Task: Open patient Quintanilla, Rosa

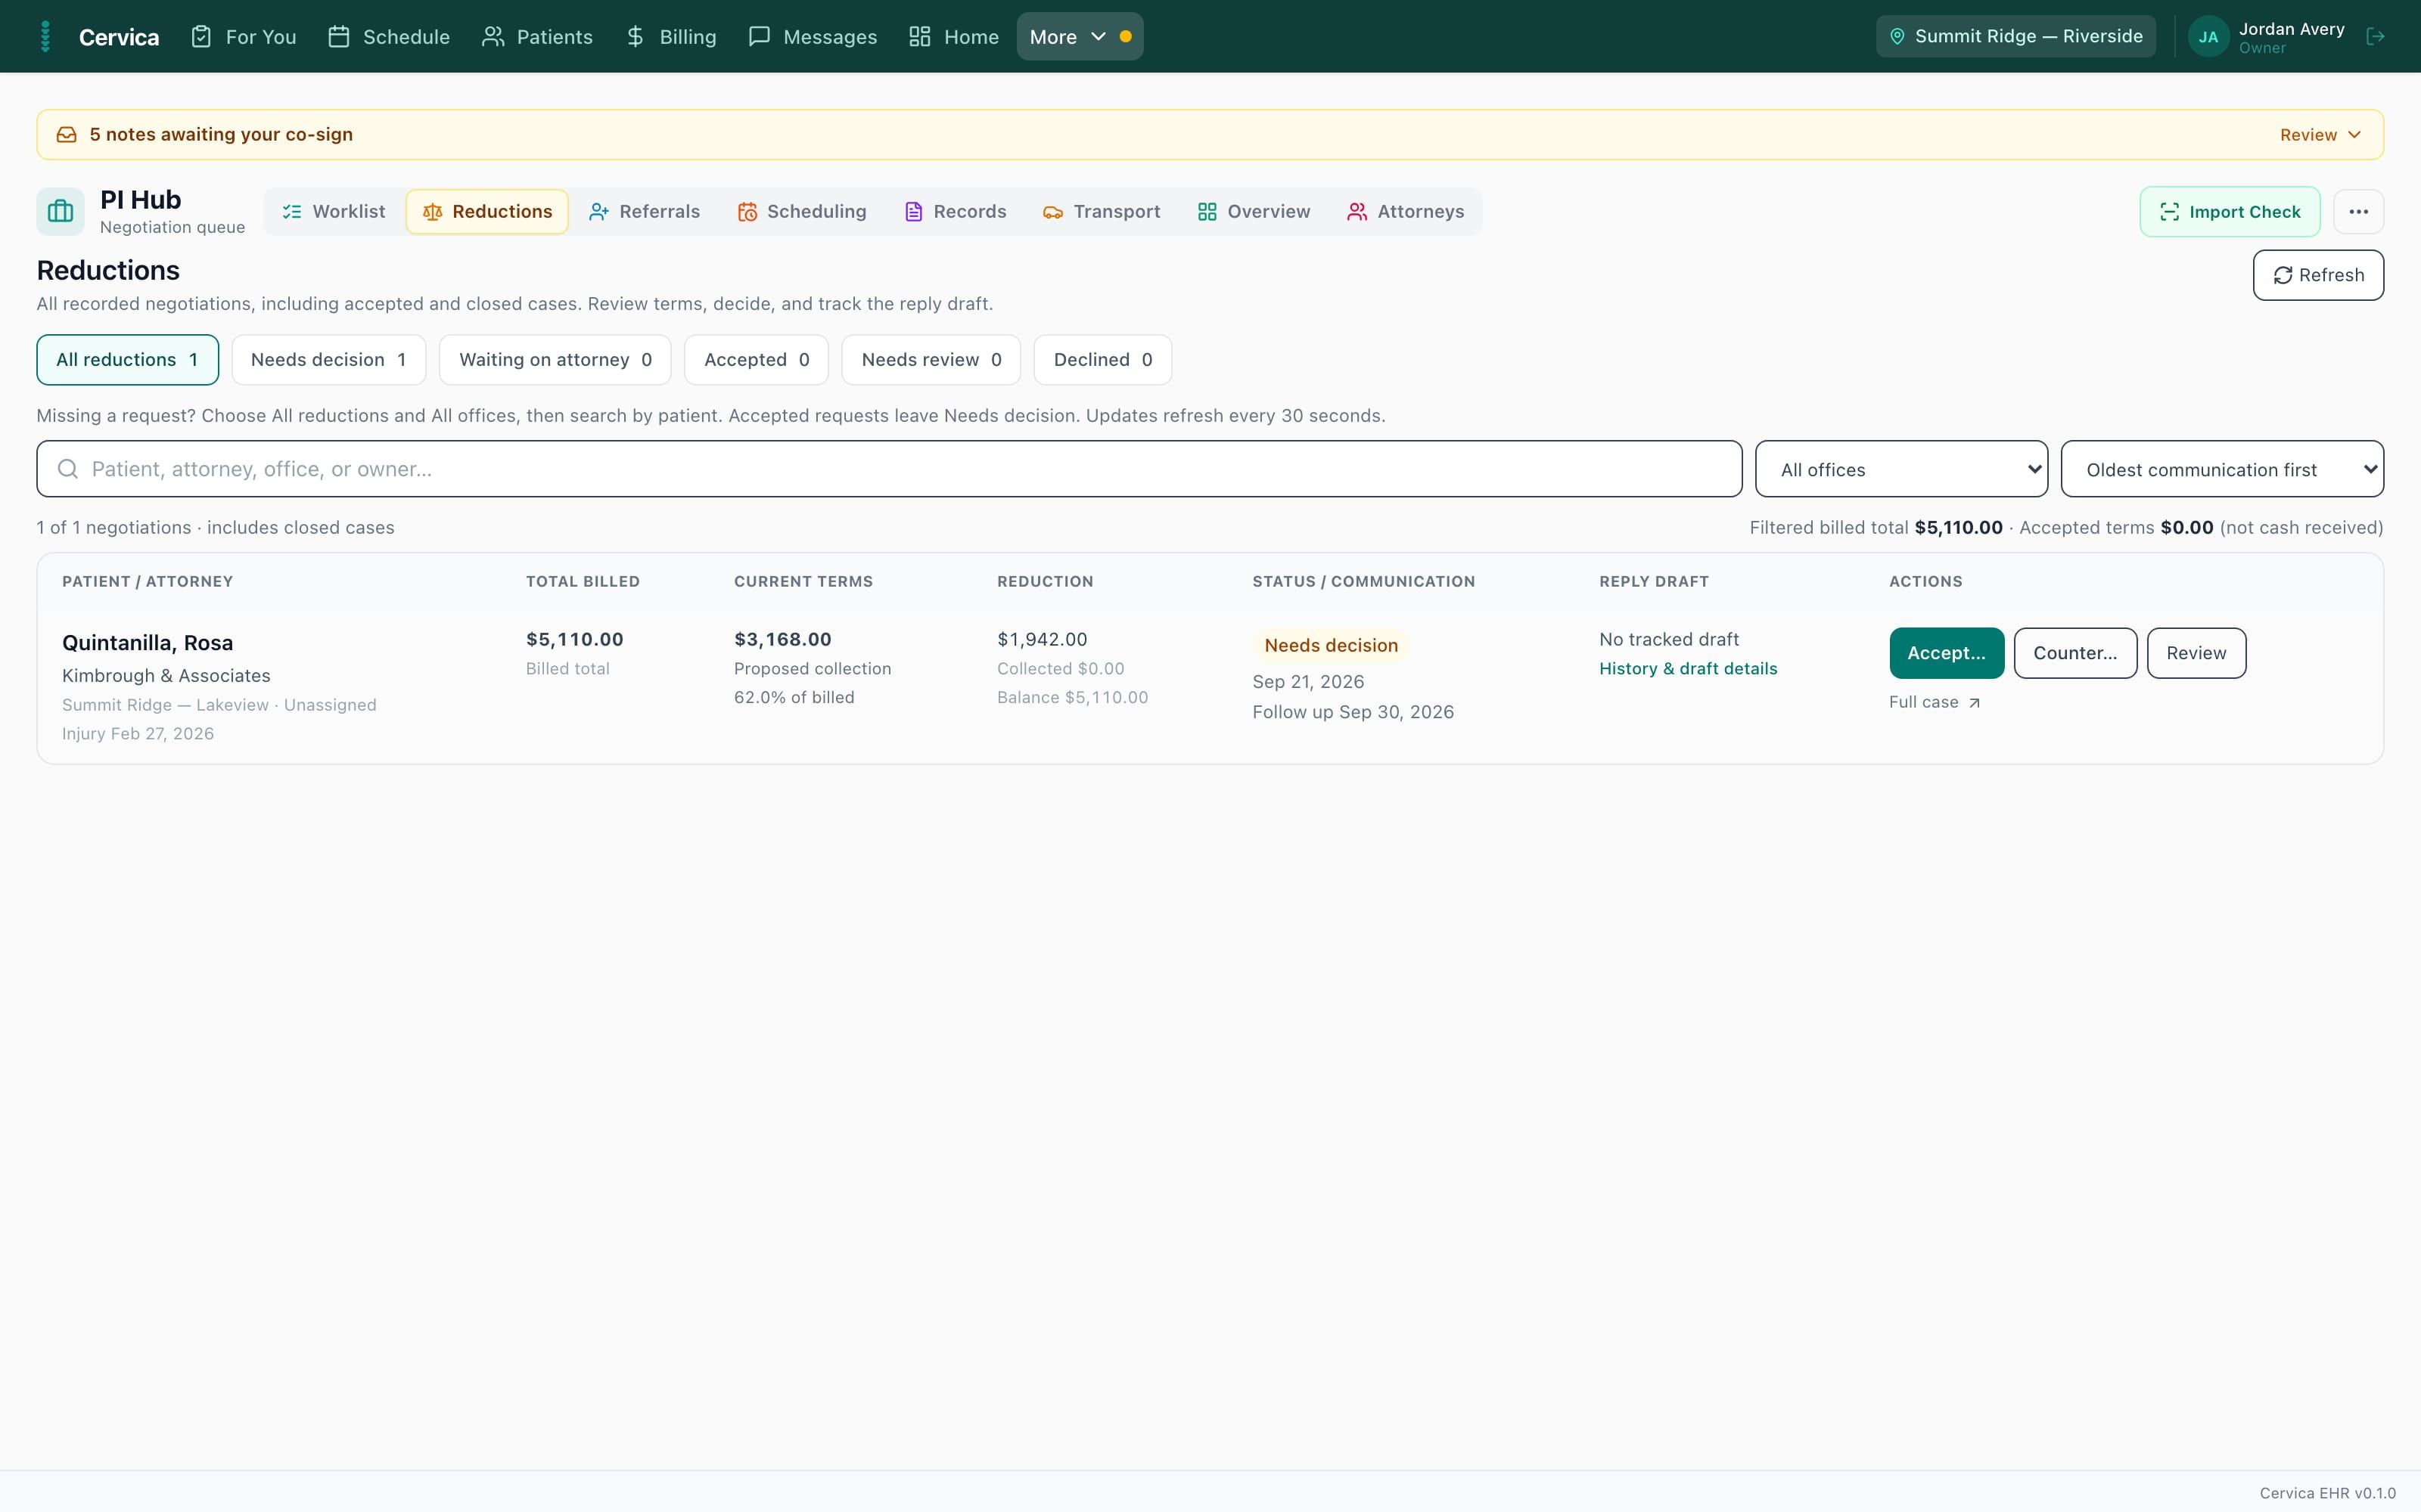Action: [x=148, y=643]
